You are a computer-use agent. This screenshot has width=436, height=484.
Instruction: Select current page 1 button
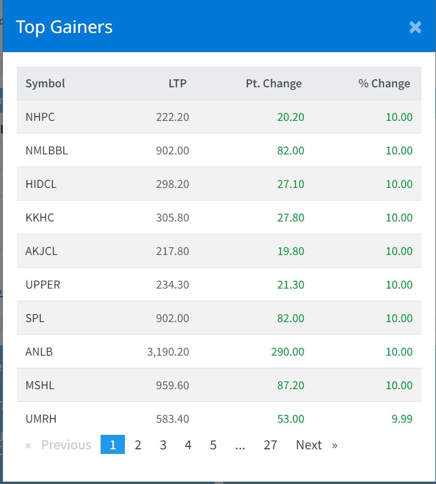[x=113, y=445]
